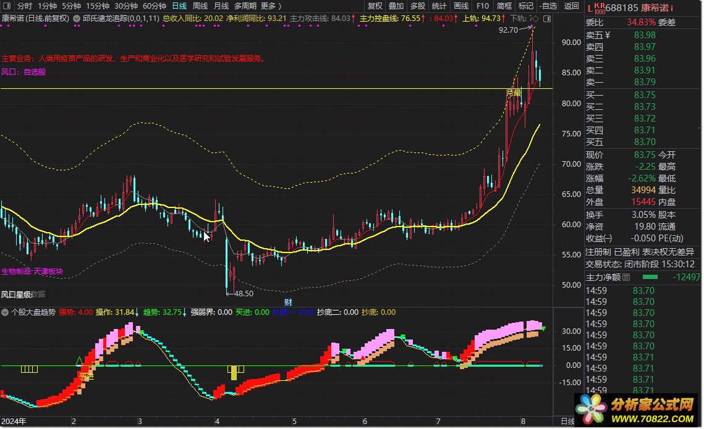The image size is (704, 429).
Task: Click the 卖一 price 83.79
Action: click(645, 82)
